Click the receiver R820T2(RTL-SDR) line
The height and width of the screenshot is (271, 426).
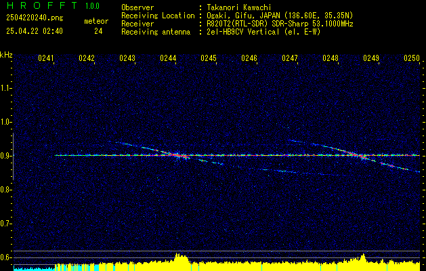(x=278, y=24)
